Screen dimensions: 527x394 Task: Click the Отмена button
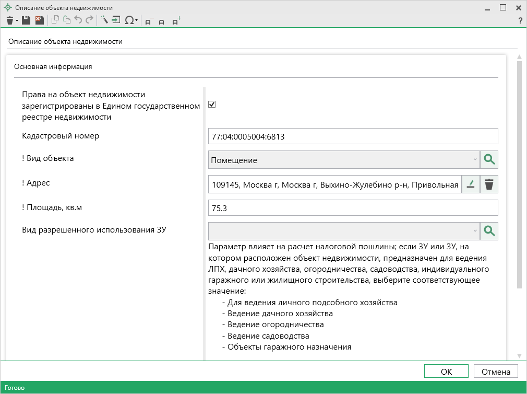496,372
